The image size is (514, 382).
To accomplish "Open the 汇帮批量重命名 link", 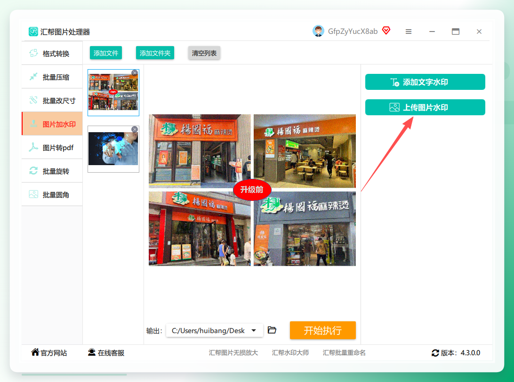I will [x=344, y=353].
